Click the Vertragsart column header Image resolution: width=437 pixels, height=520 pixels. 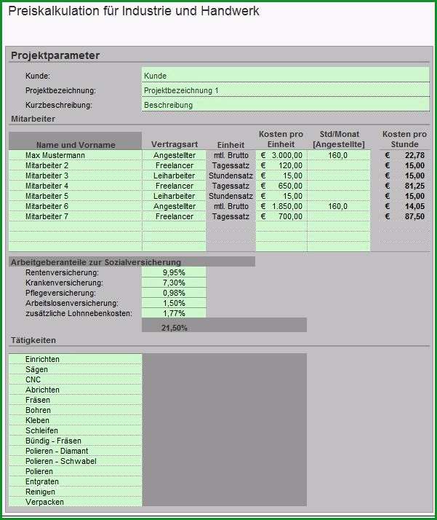175,144
